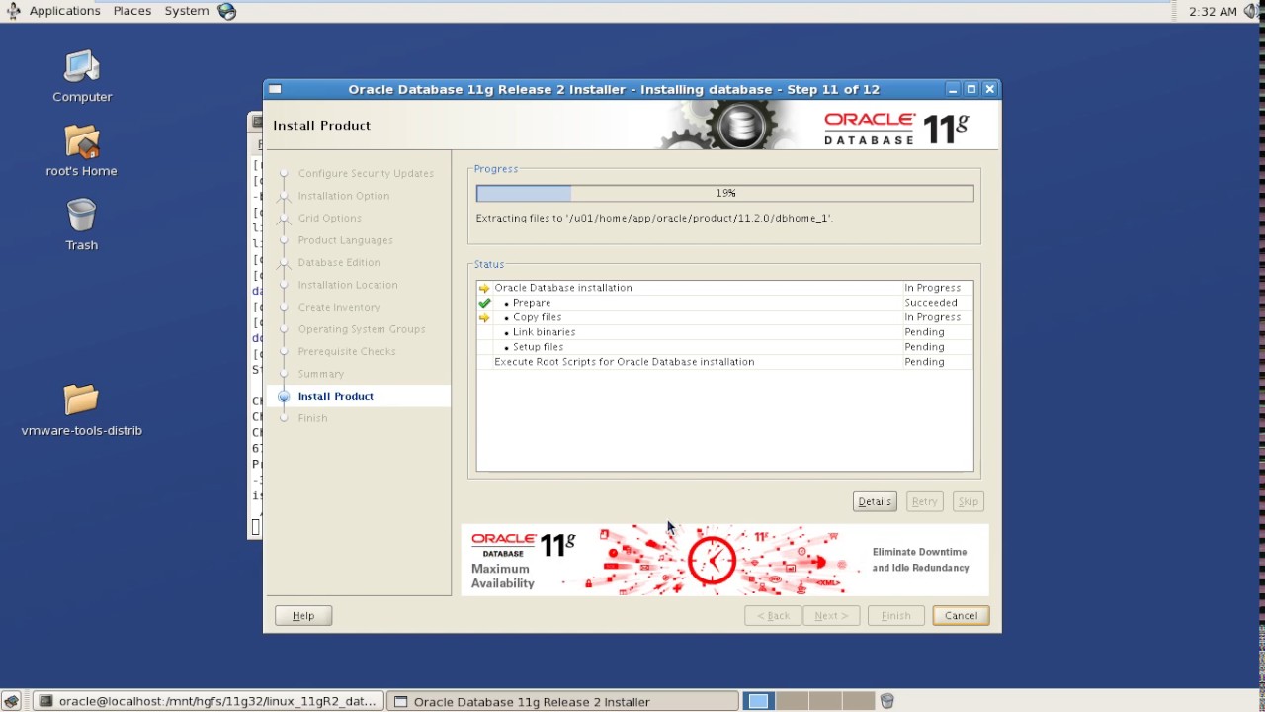Click the yellow arrow beside Copy files
The height and width of the screenshot is (712, 1265).
(484, 317)
